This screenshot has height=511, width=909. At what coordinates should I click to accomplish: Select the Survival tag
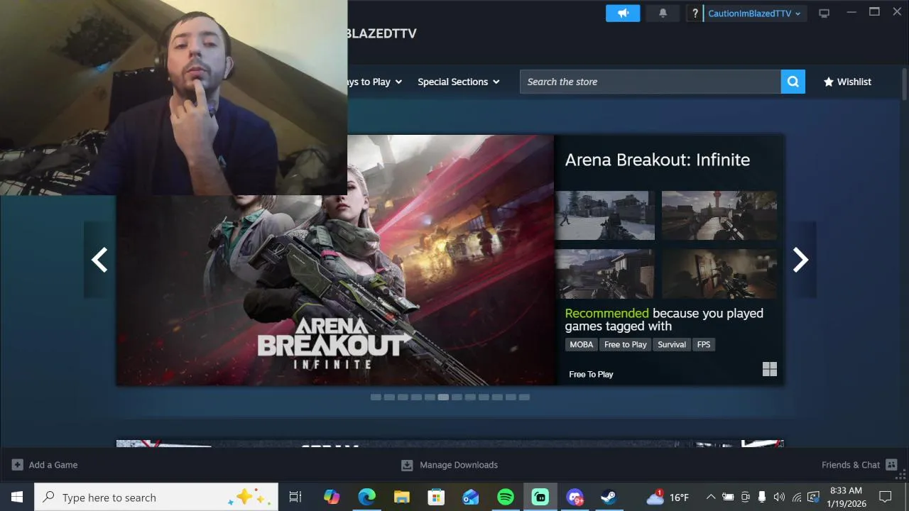671,344
